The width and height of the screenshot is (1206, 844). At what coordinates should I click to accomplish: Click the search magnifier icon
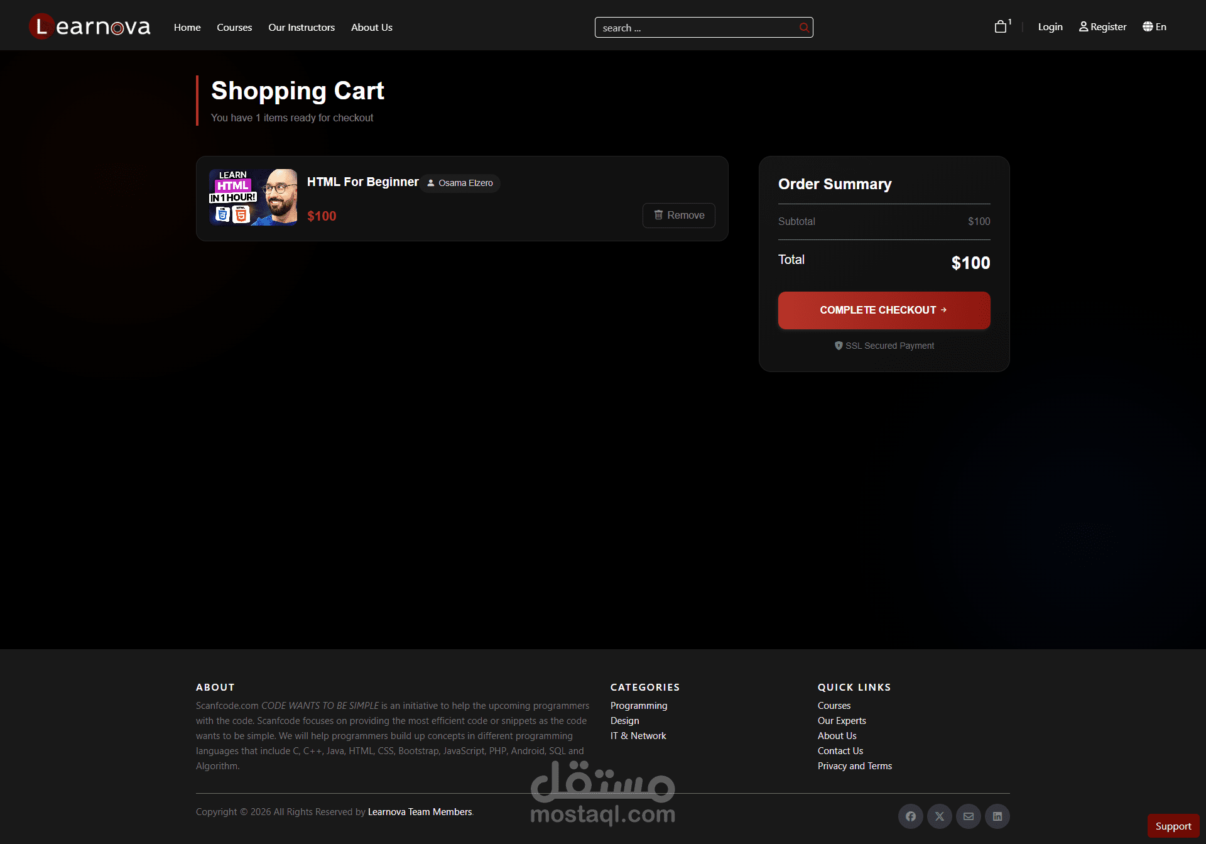coord(803,28)
